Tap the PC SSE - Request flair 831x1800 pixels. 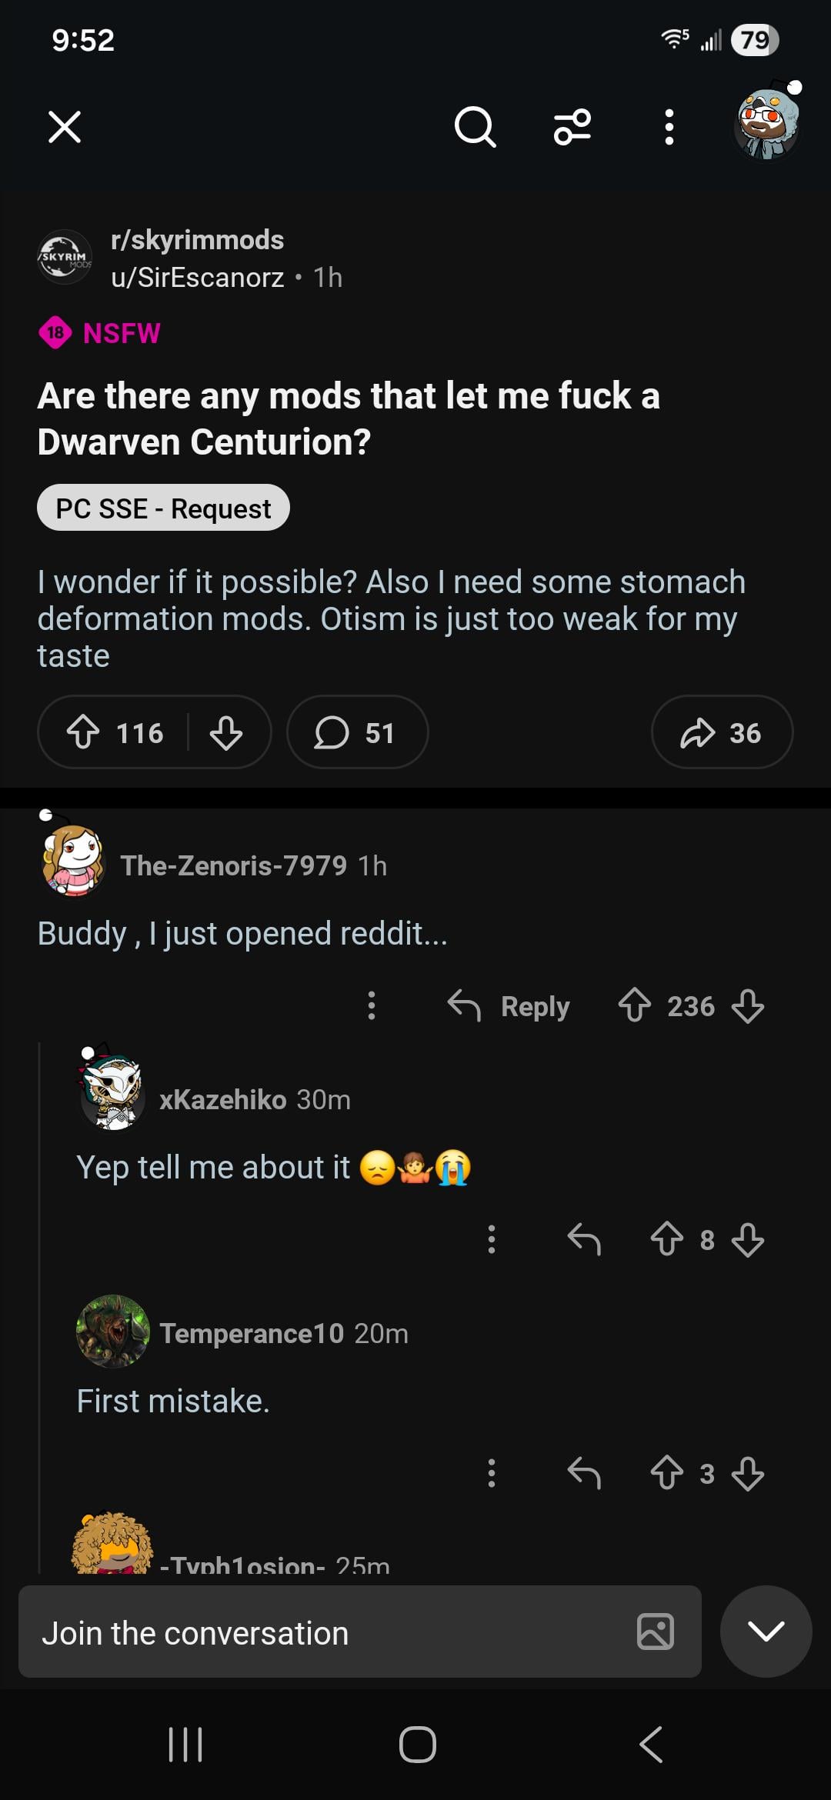(163, 508)
